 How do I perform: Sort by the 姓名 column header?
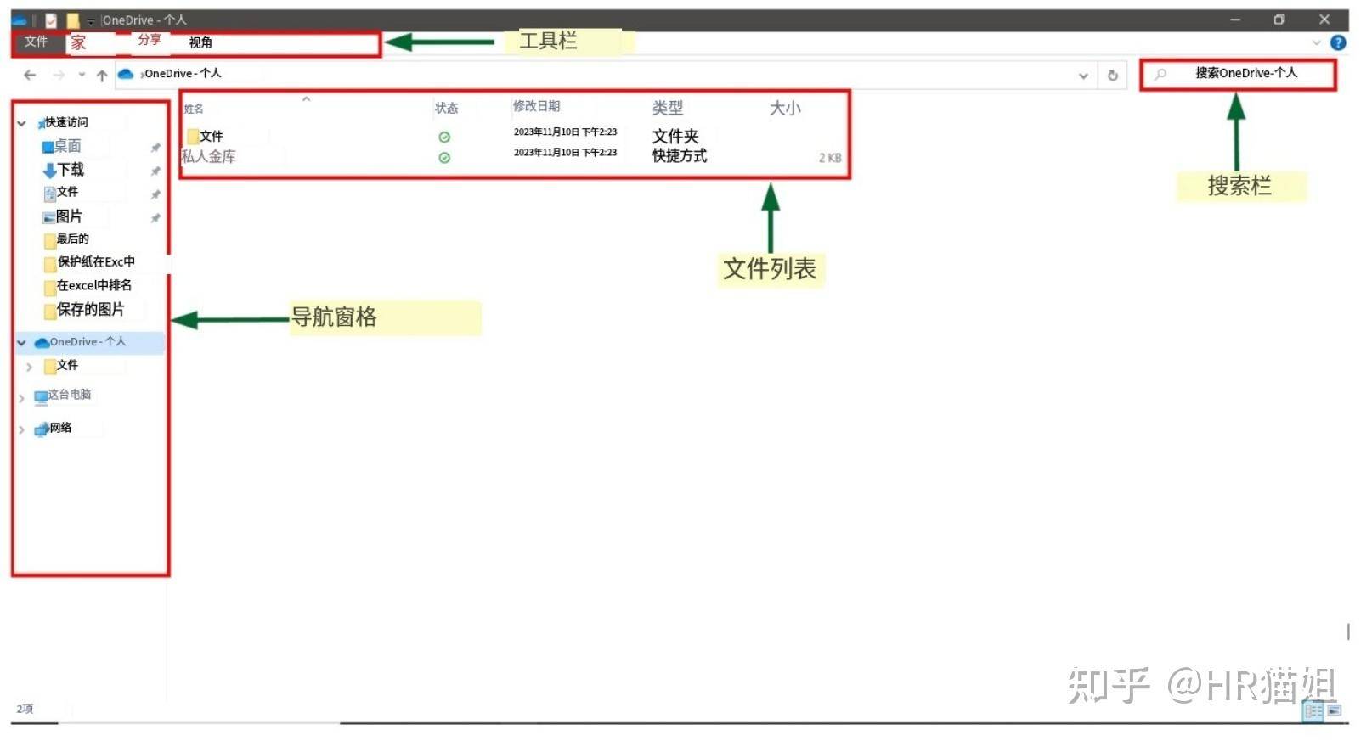click(194, 109)
